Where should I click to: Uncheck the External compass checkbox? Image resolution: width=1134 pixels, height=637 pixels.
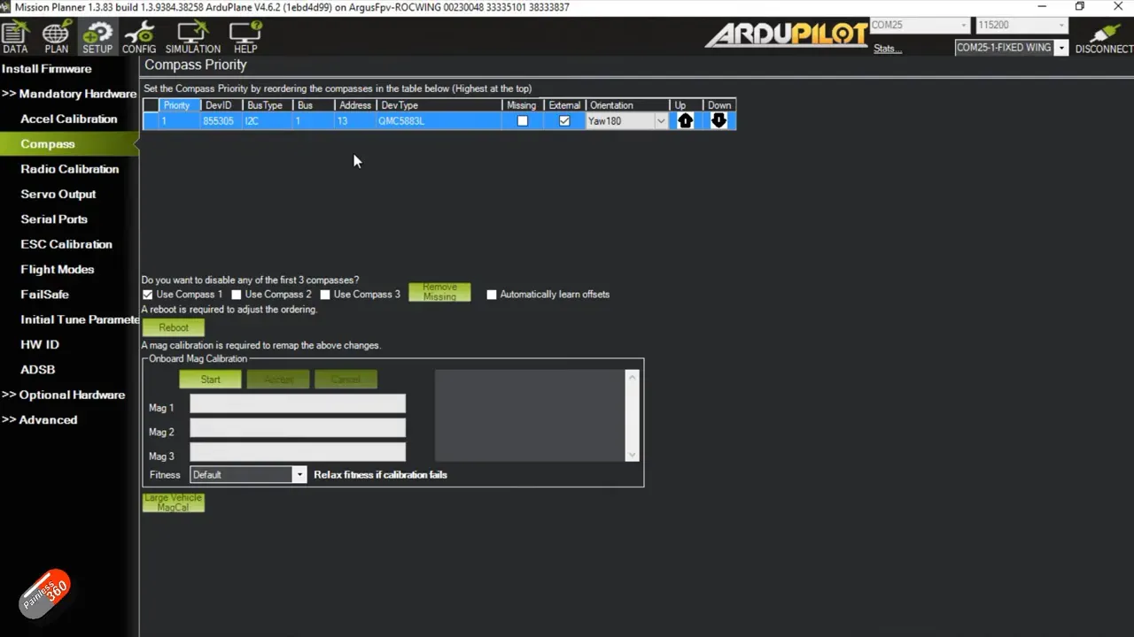point(564,121)
